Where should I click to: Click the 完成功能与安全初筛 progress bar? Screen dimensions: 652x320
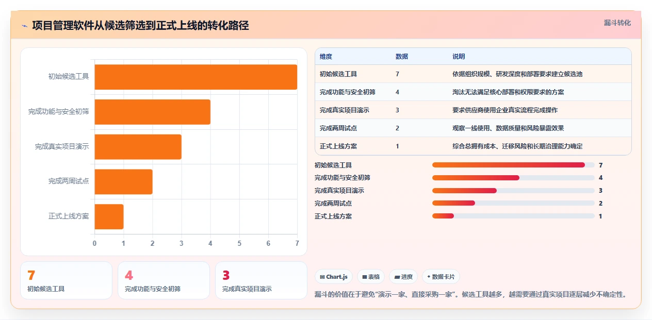[513, 178]
